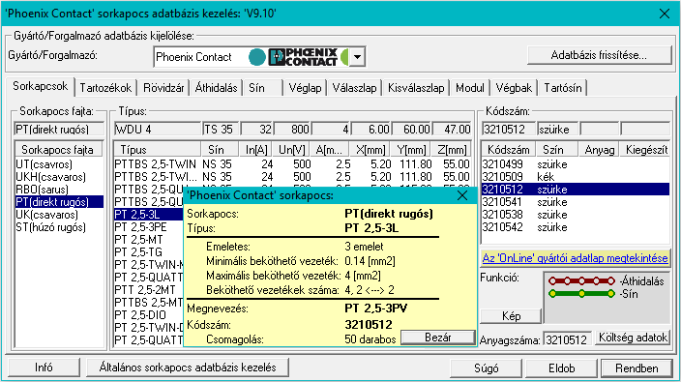Click the Kódszám column header

pyautogui.click(x=508, y=150)
